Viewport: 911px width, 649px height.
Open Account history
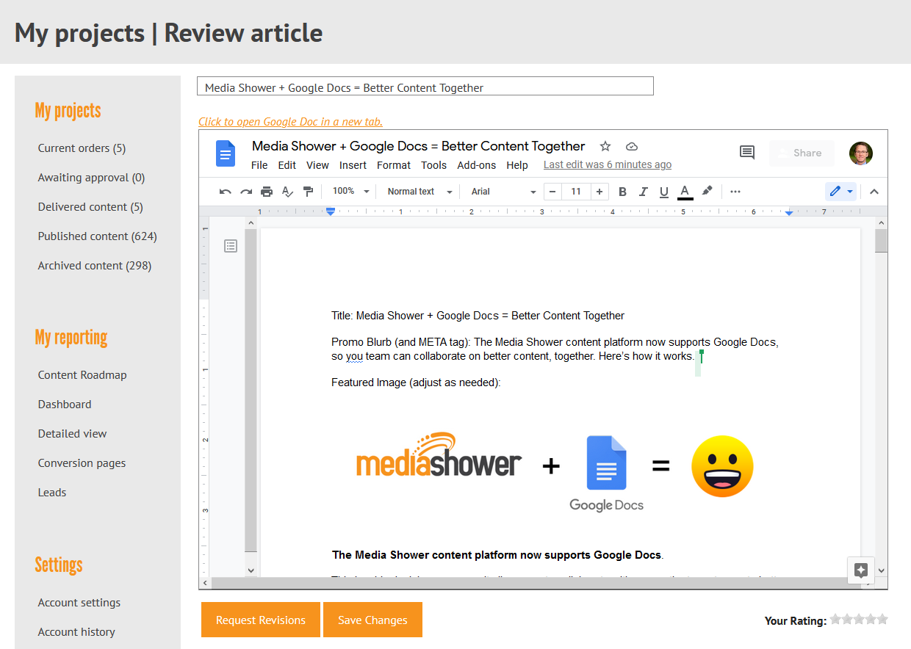click(76, 632)
